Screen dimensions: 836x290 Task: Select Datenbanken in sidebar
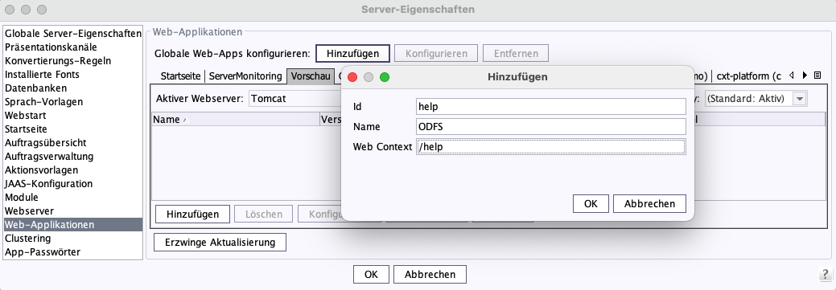click(x=73, y=88)
